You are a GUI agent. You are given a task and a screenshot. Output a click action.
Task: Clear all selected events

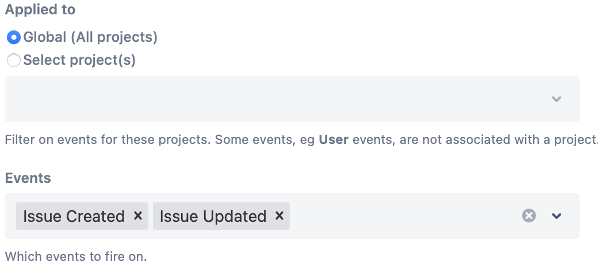528,216
